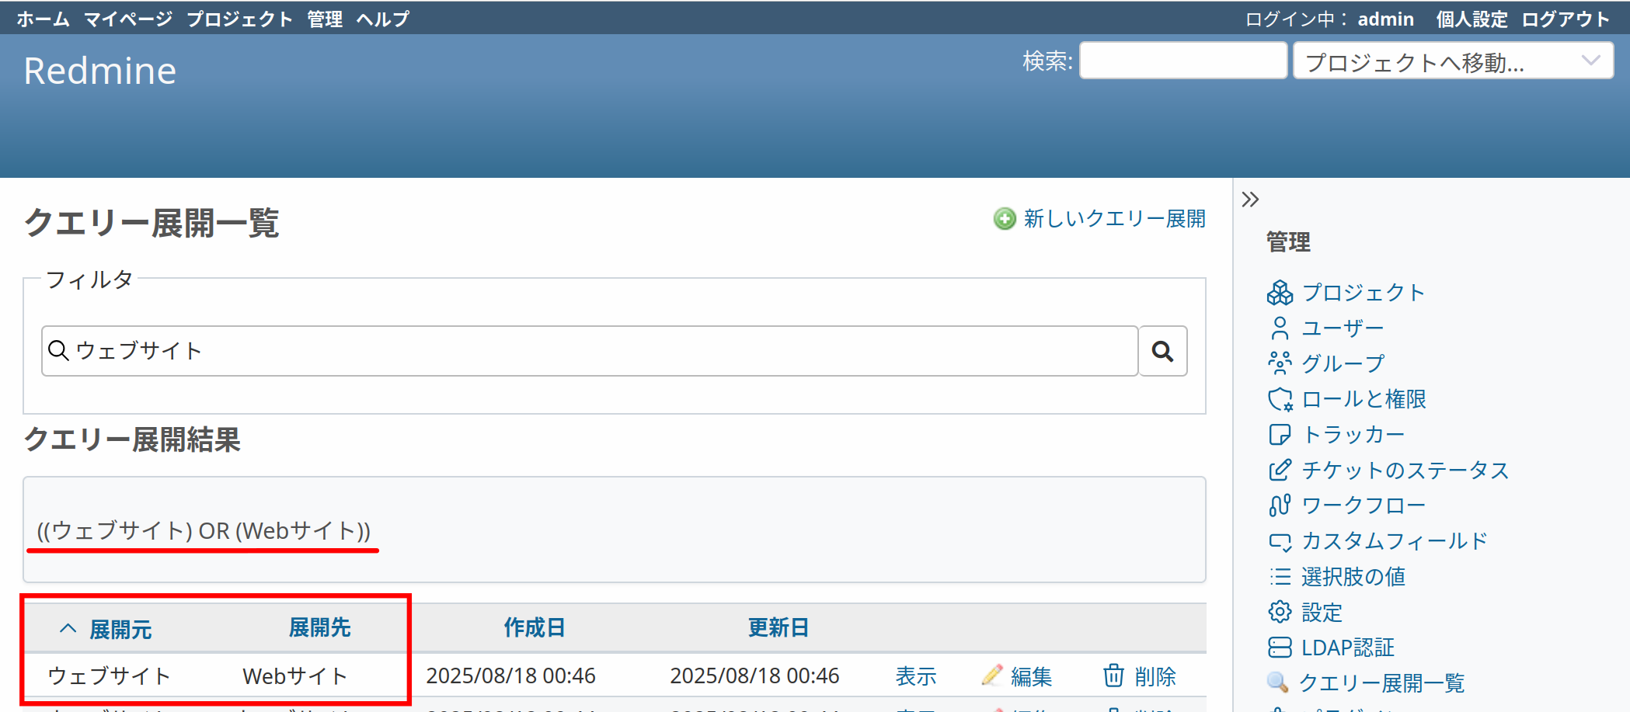Click the LDAP認証 server icon
Image resolution: width=1630 pixels, height=712 pixels.
(1280, 648)
